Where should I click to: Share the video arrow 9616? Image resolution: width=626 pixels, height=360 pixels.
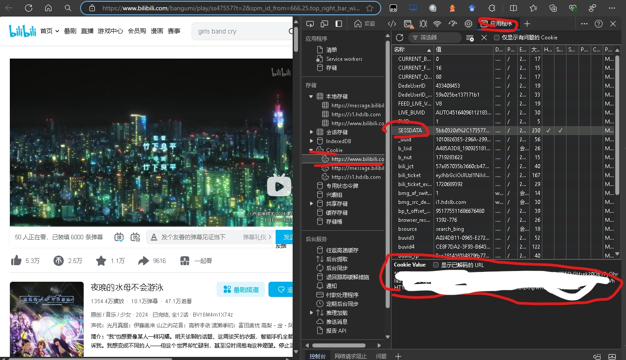[x=152, y=261]
